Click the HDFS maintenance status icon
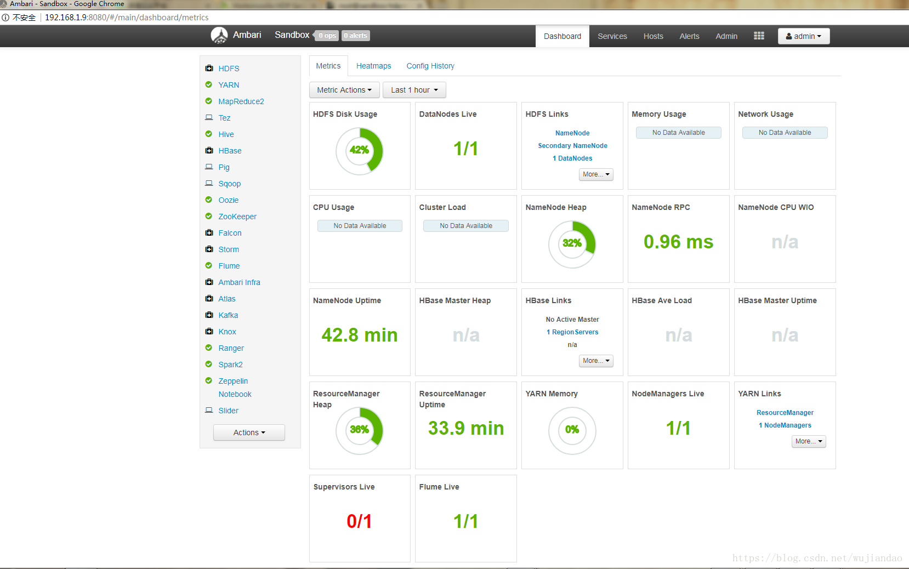This screenshot has height=569, width=909. 209,69
